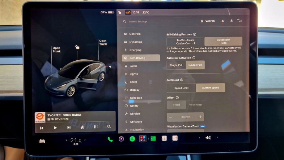Search media with magnifier icon
The image size is (284, 160).
pos(109,127)
